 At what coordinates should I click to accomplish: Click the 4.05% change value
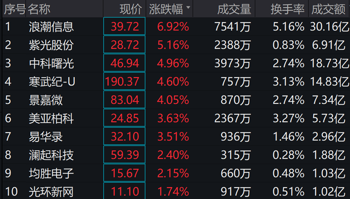(173, 100)
